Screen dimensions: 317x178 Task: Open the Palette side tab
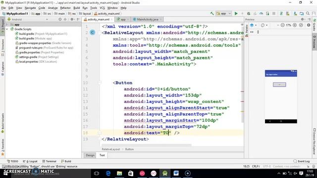pos(247,30)
